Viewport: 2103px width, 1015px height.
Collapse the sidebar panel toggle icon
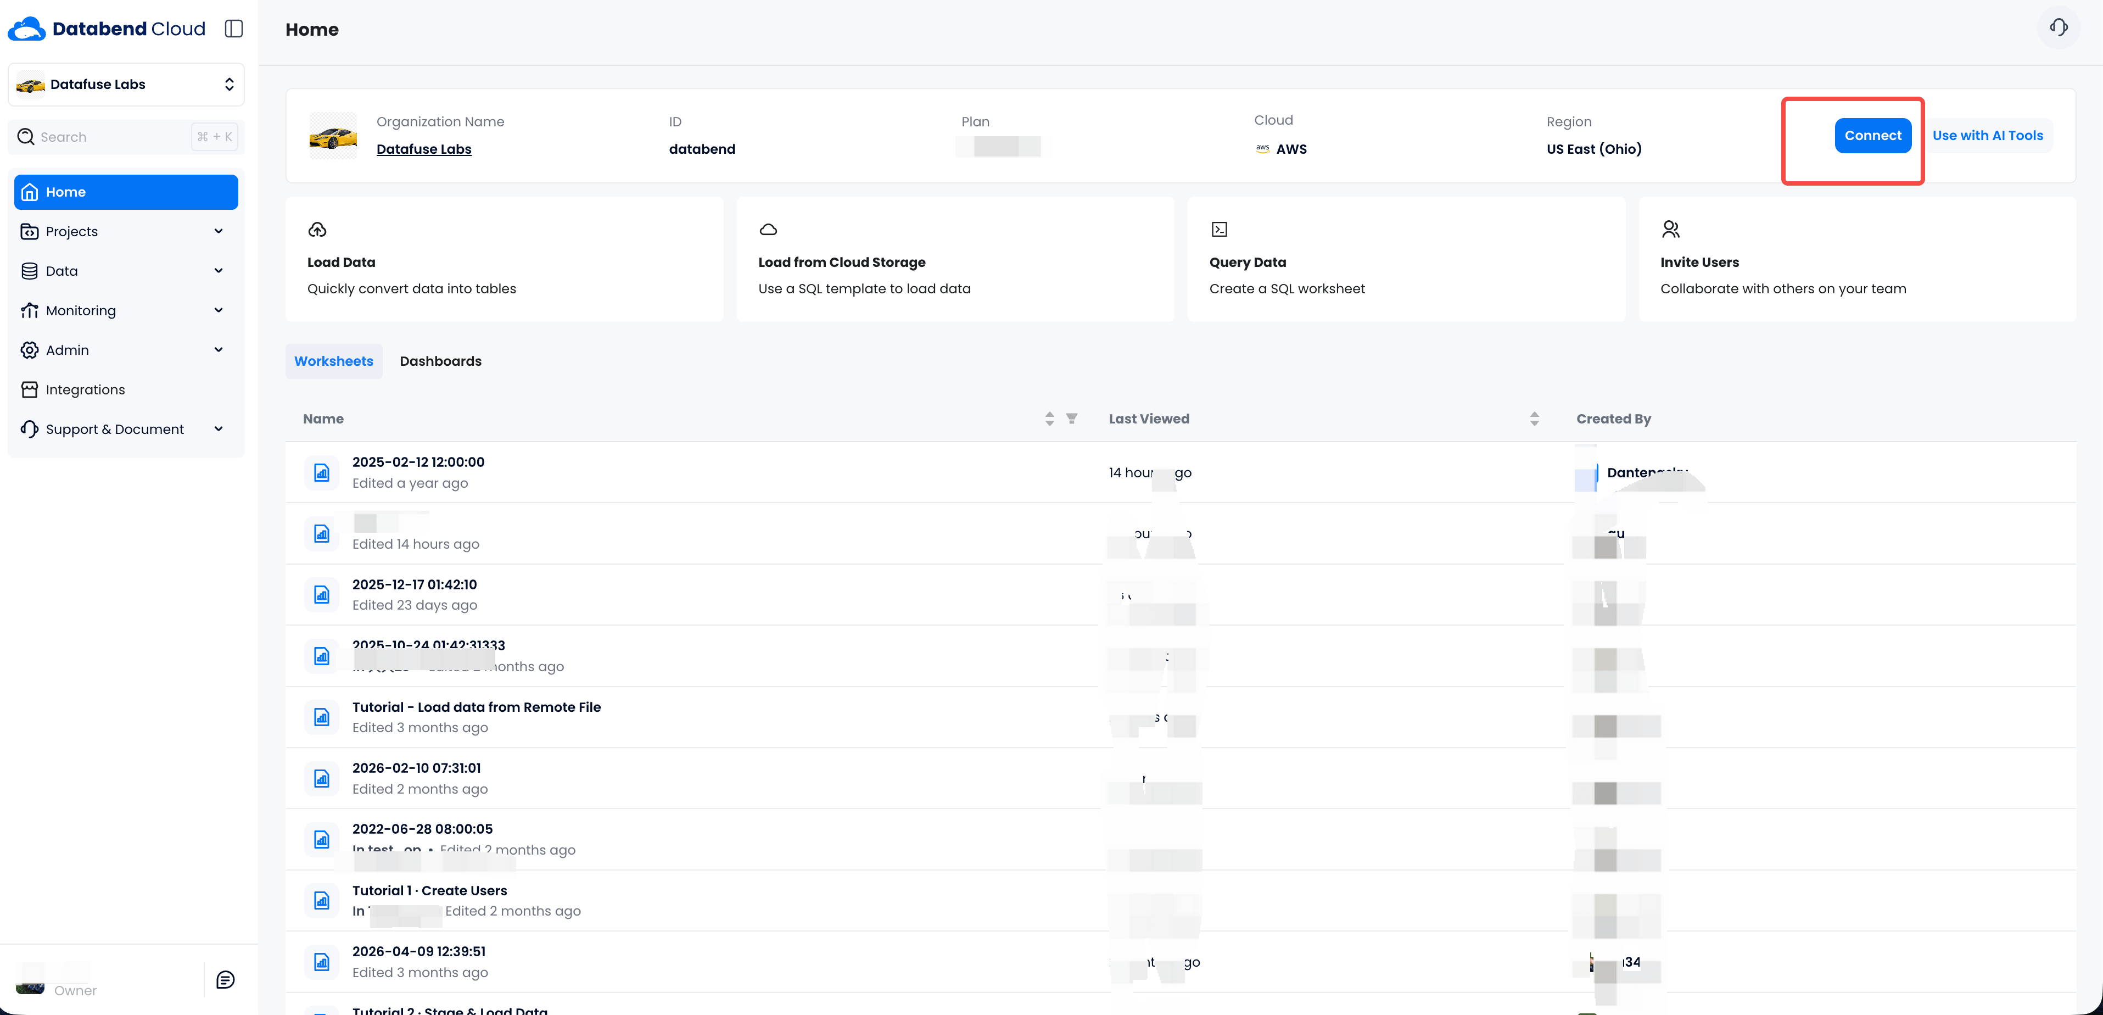(x=233, y=29)
